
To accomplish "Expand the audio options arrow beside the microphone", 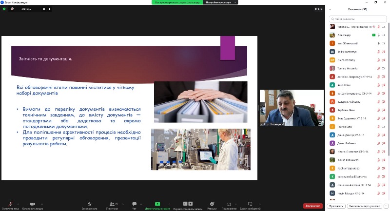I will click(18, 203).
